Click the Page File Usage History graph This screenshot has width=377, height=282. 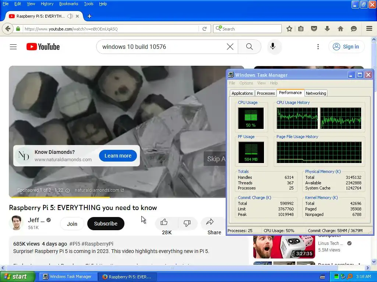[319, 152]
